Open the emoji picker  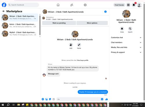(102, 99)
